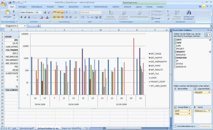The height and width of the screenshot is (130, 213).
Task: Click the large Einfügen clipboard icon
Action: click(x=7, y=12)
